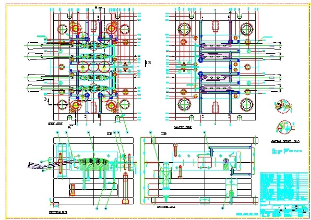Select section marker A above the core side view
This screenshot has height=220, width=311.
pos(96,7)
